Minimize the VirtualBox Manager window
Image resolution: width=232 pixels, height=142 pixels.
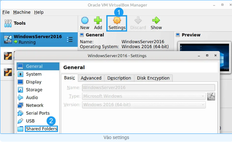click(x=214, y=5)
